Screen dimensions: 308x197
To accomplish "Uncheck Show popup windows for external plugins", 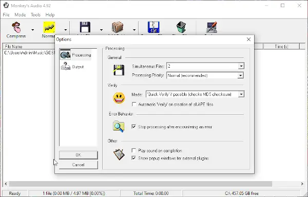I will [x=134, y=158].
